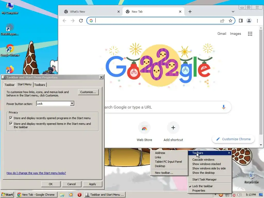Toggle storing recently opened programs
264x198 pixels.
click(11, 118)
